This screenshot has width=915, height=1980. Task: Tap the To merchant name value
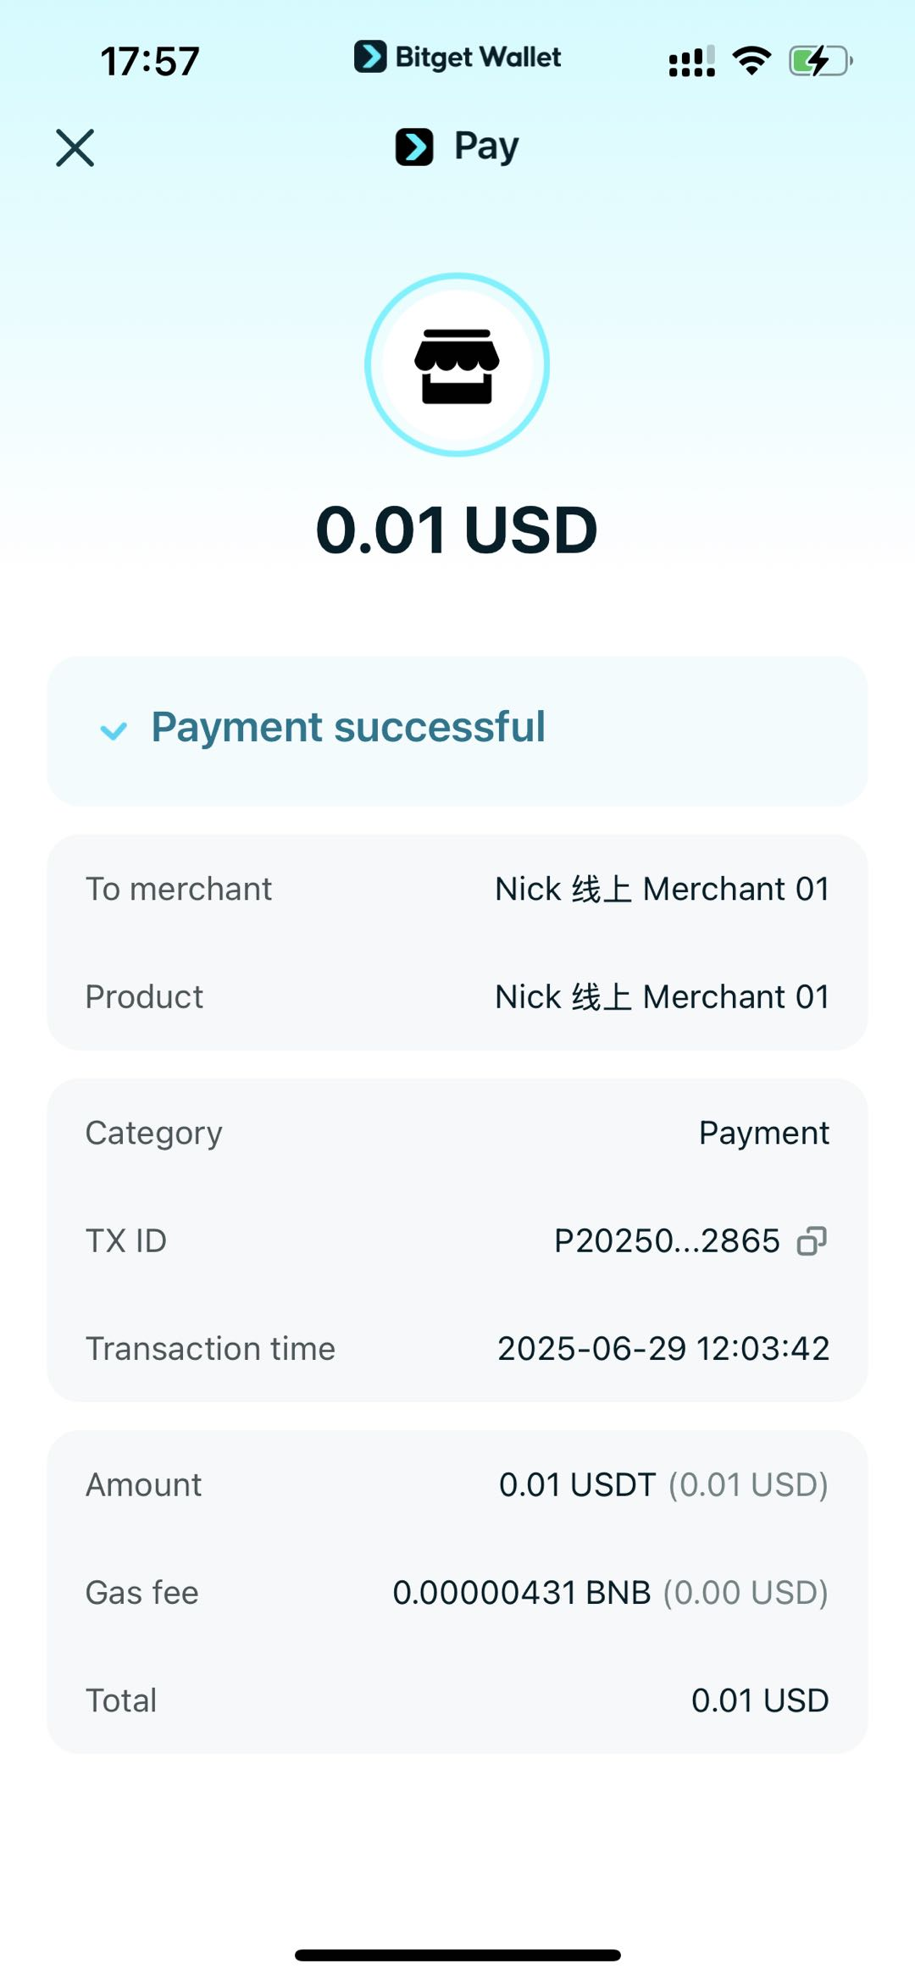pos(662,890)
